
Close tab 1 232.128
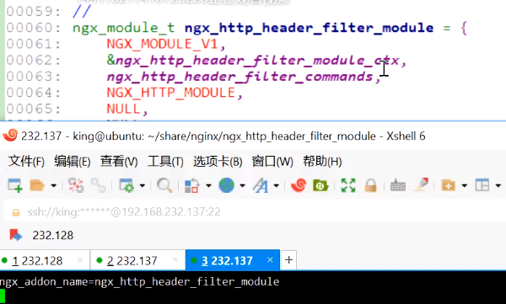(80, 260)
